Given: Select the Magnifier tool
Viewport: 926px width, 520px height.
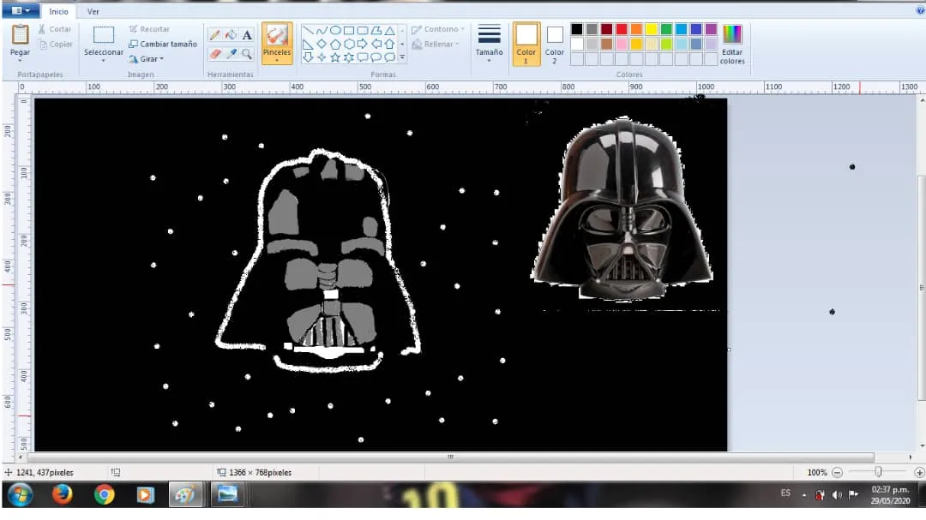Looking at the screenshot, I should click(x=247, y=54).
